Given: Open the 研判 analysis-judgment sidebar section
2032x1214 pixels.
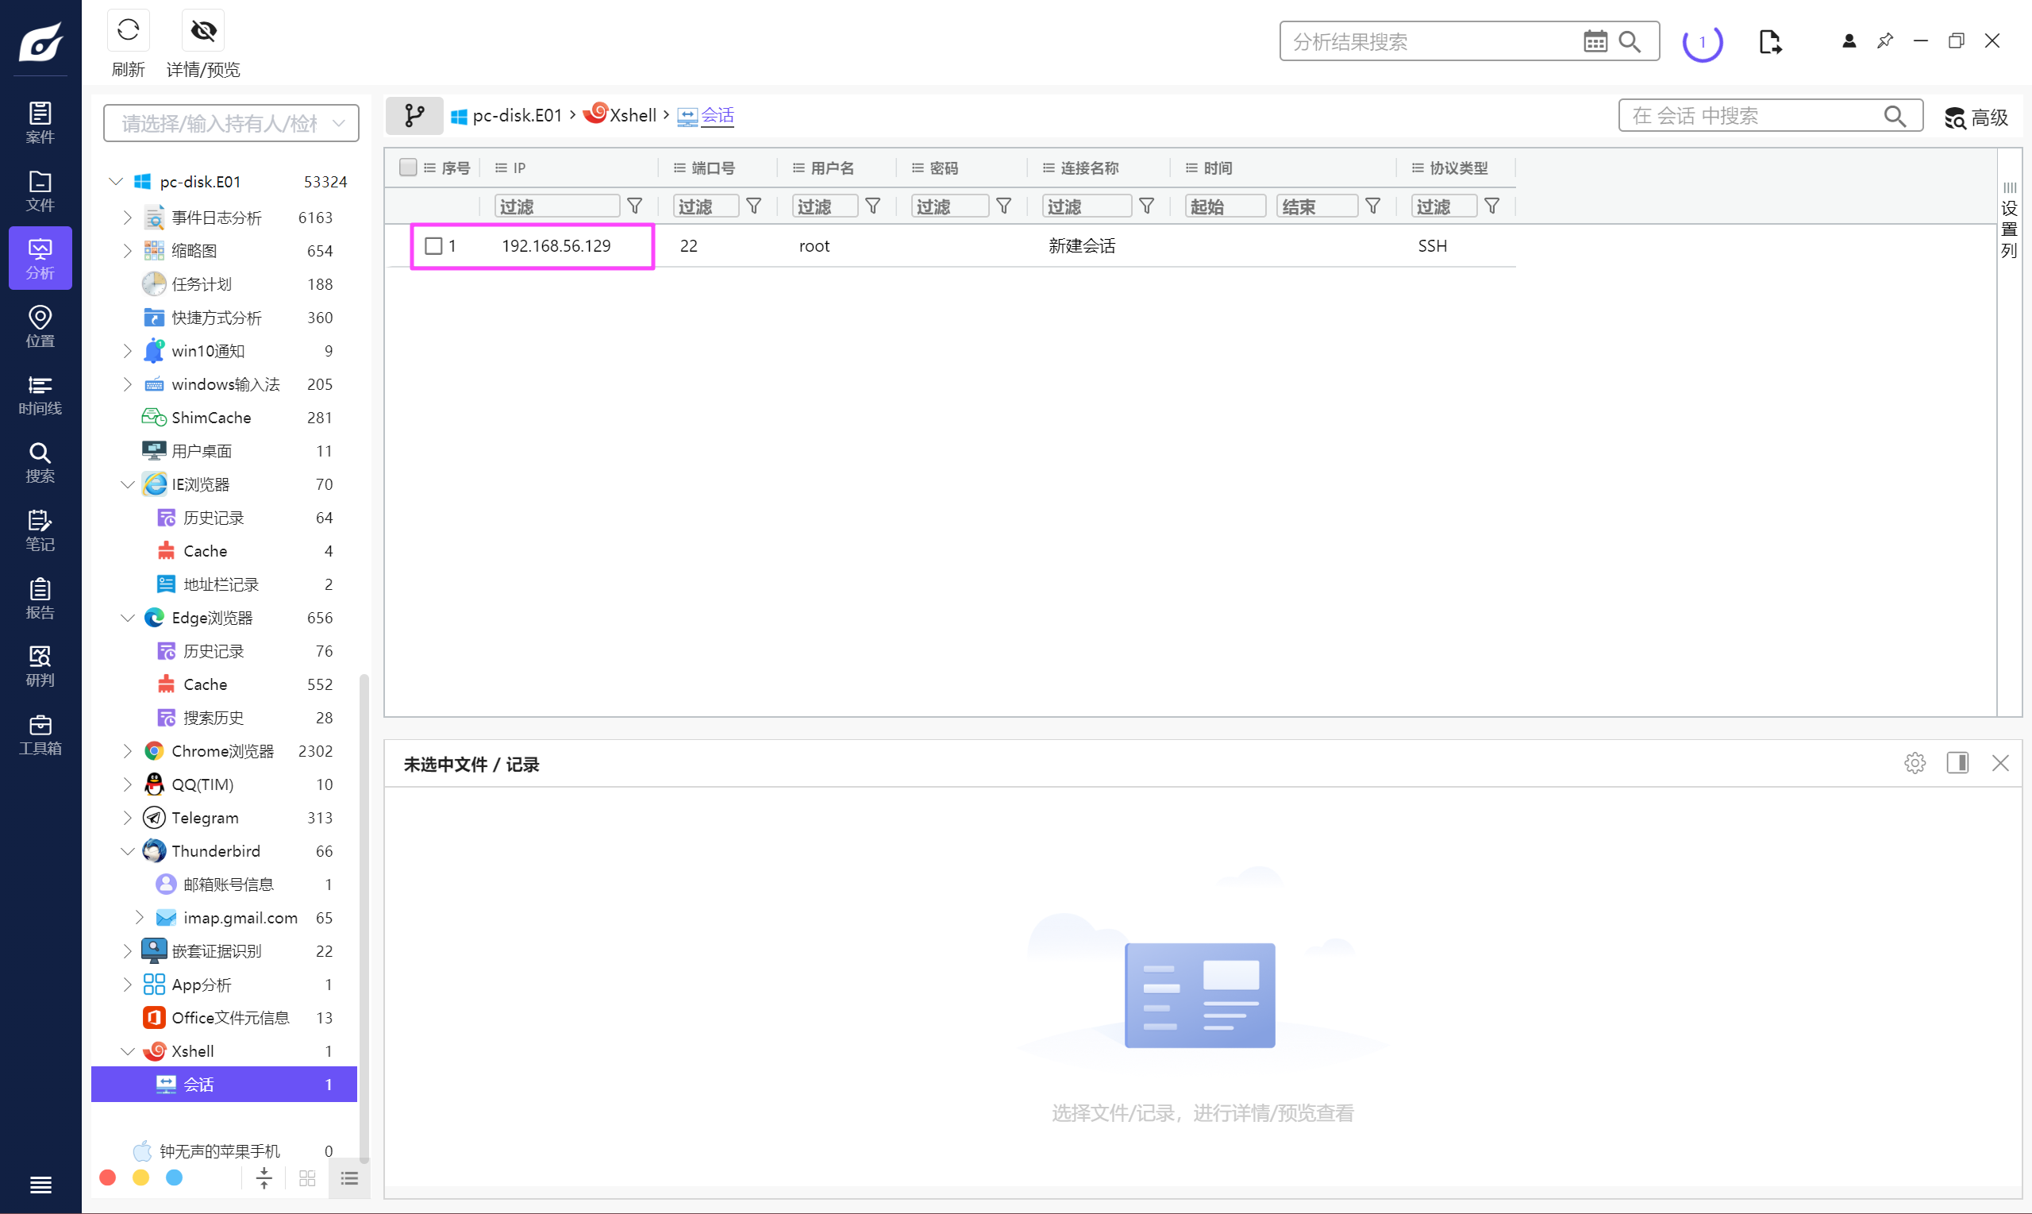Looking at the screenshot, I should (x=40, y=666).
